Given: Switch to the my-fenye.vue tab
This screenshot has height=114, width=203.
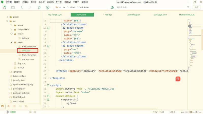Looking at the screenshot, I should coord(55,15).
